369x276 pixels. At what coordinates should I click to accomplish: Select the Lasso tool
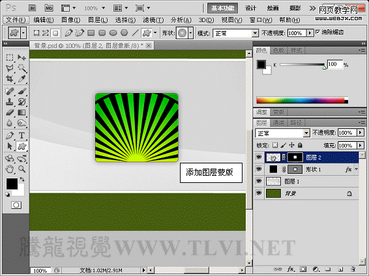tap(9, 68)
